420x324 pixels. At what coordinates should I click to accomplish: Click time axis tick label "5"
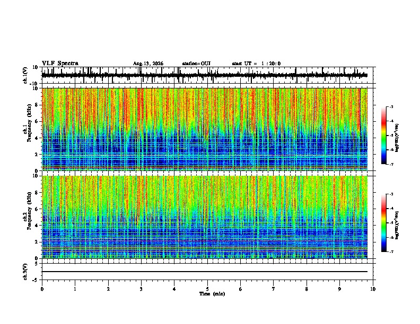(207, 289)
